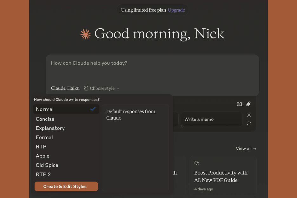
Task: Click the Using limited free plan text
Action: [x=143, y=10]
